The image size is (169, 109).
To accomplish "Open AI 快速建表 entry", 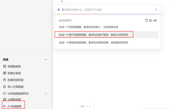I will point(12,106).
